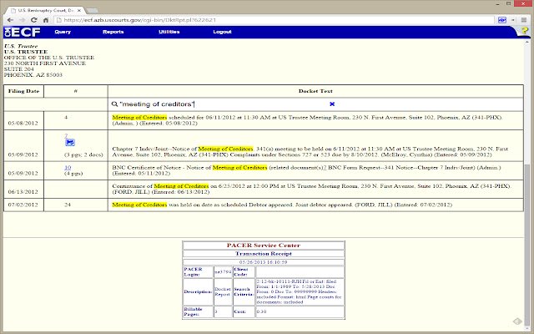Click "(4 pgs)" text under document 10
Viewport: 534px width, 334px height.
[73, 173]
